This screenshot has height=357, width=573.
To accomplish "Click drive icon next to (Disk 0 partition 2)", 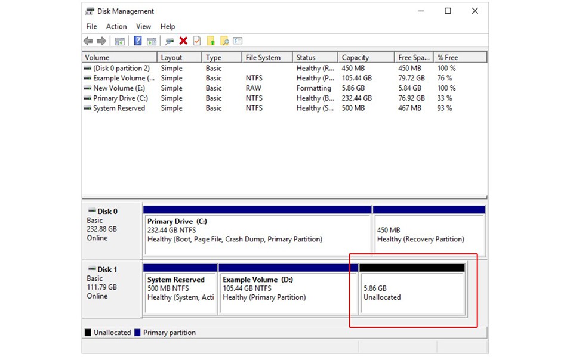I will (x=87, y=69).
